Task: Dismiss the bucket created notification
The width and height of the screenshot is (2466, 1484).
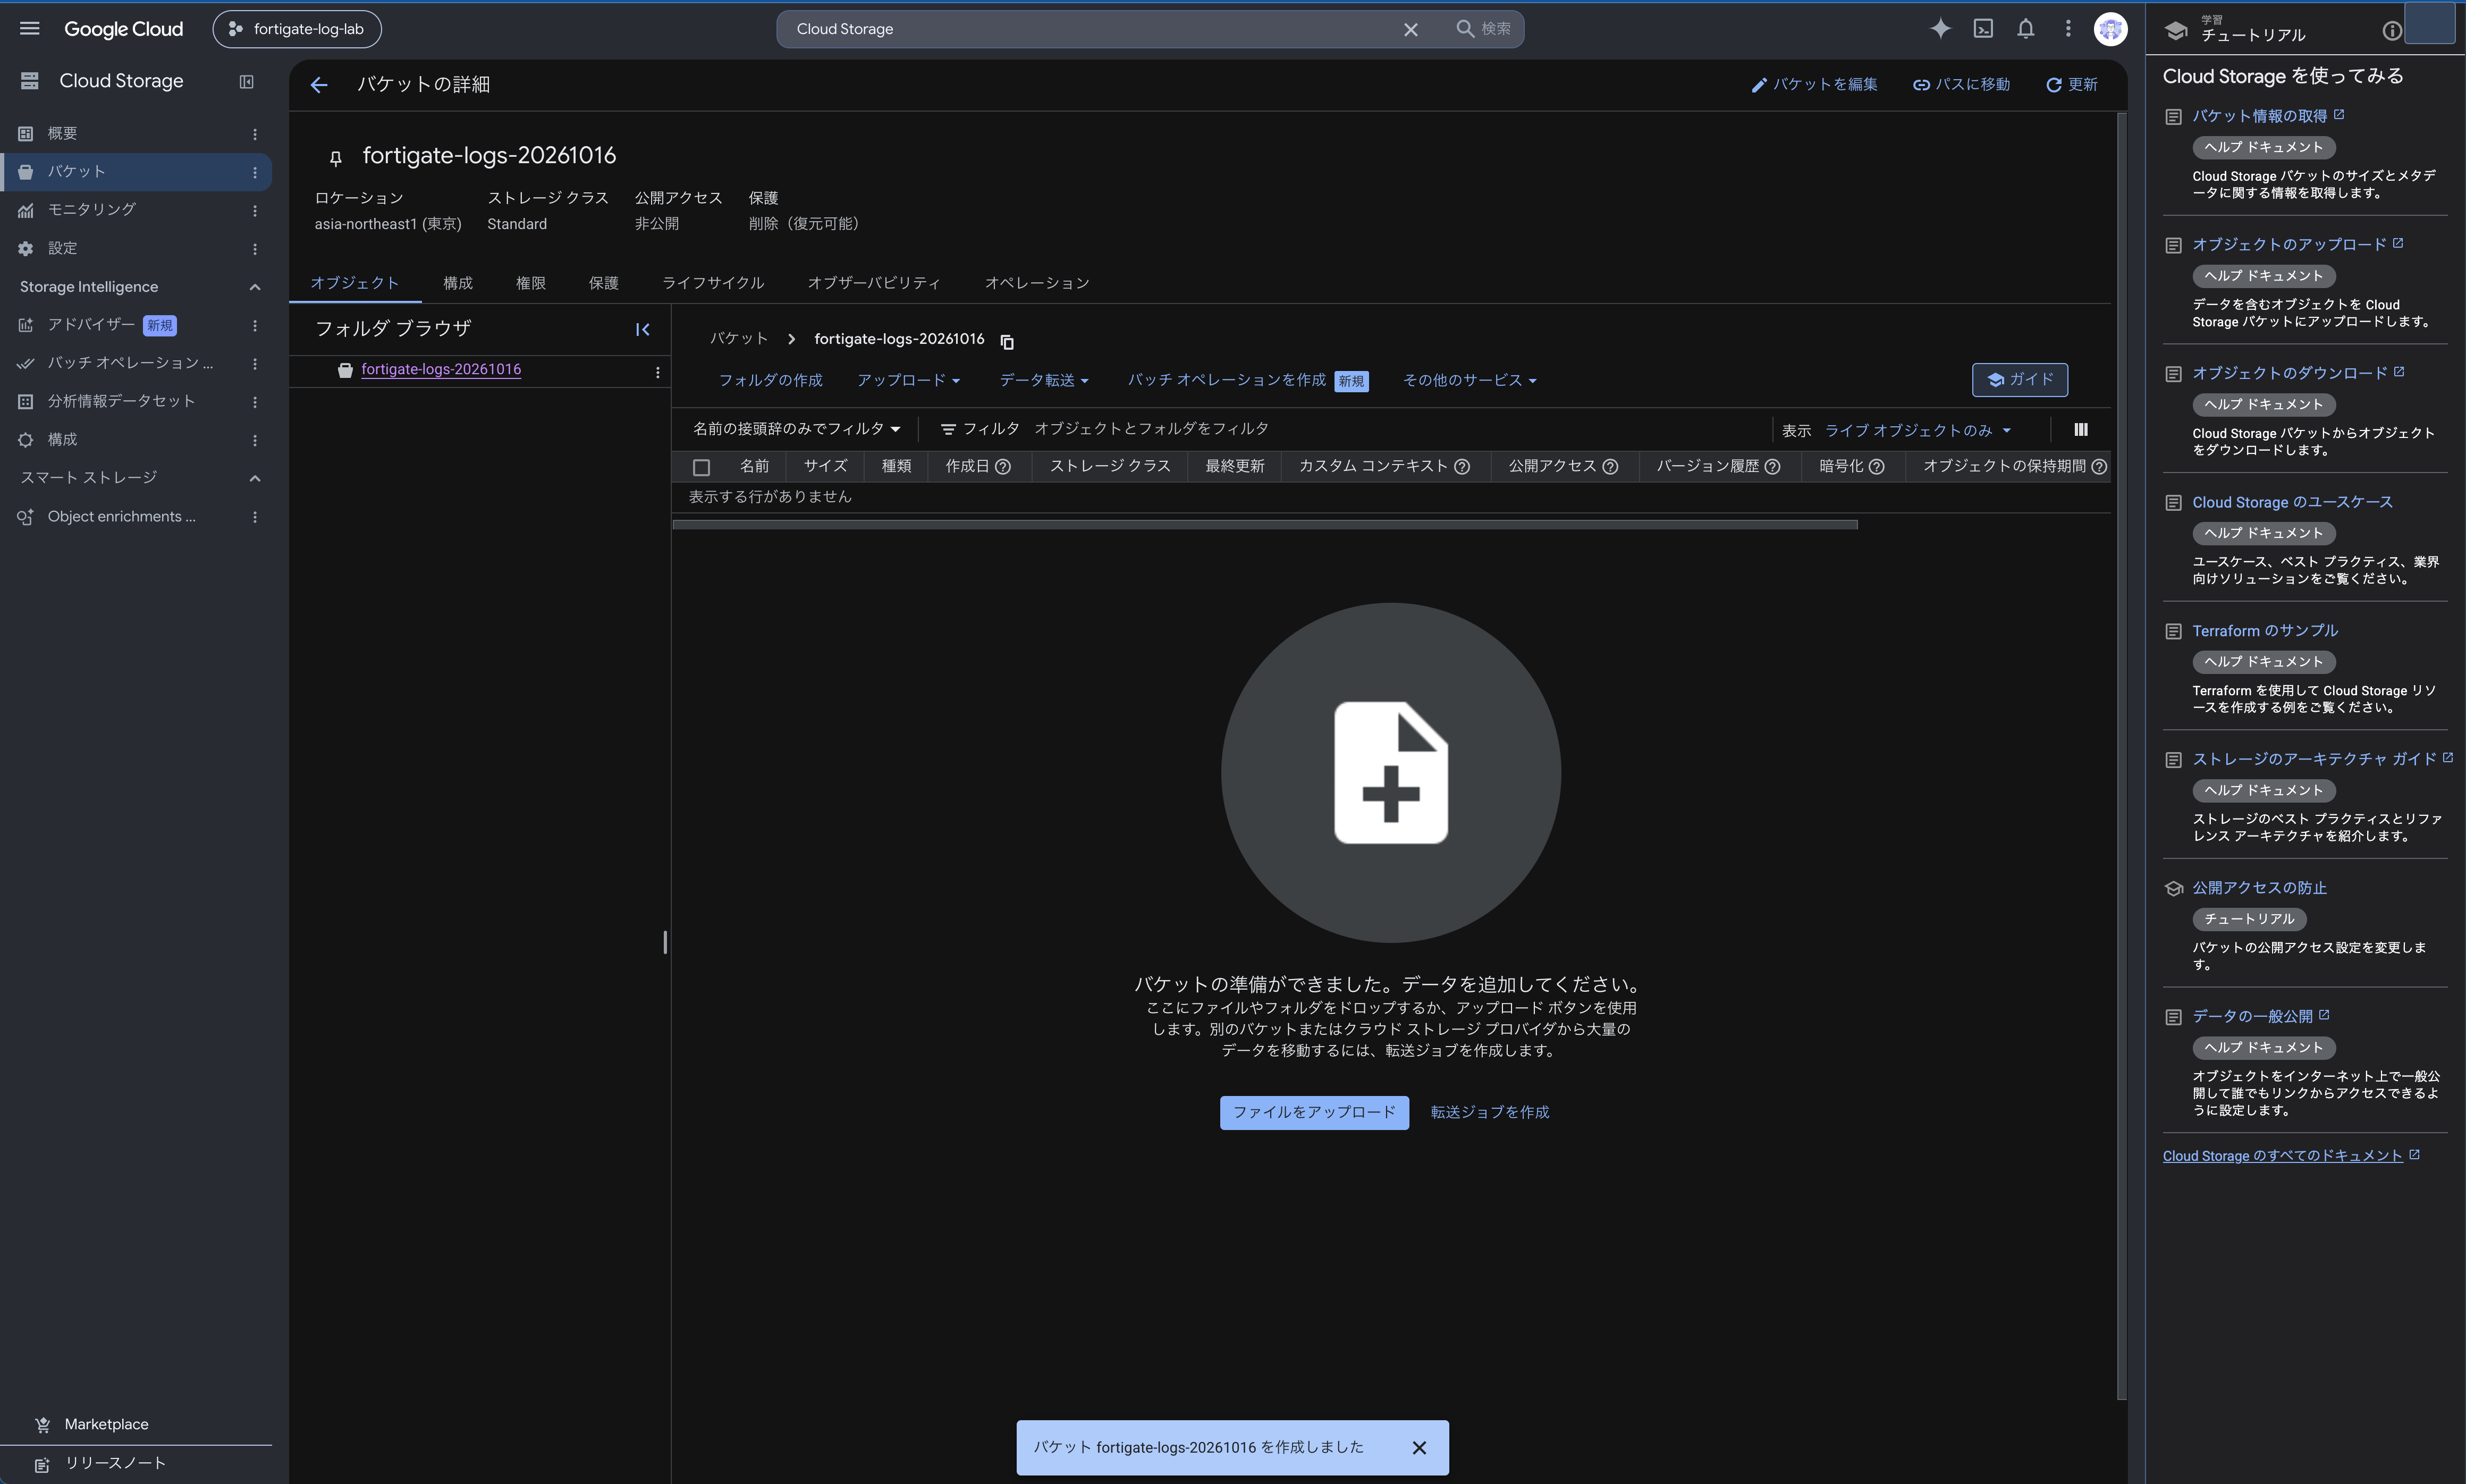Action: (1418, 1448)
